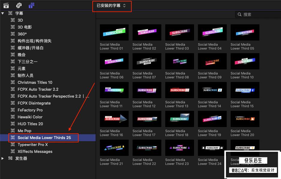Select the Me Pop category

[x=25, y=131]
